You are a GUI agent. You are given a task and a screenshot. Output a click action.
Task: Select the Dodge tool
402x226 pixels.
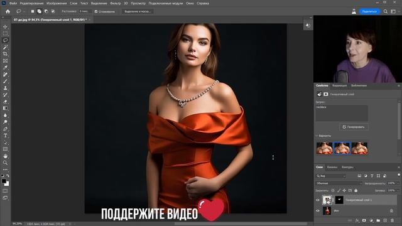point(5,122)
